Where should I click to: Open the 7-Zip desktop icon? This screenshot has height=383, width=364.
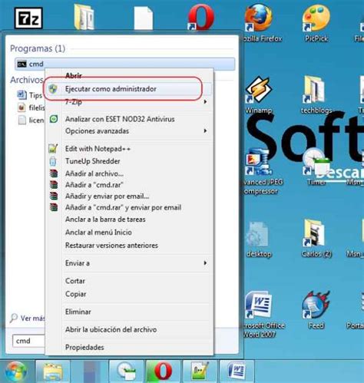(28, 18)
